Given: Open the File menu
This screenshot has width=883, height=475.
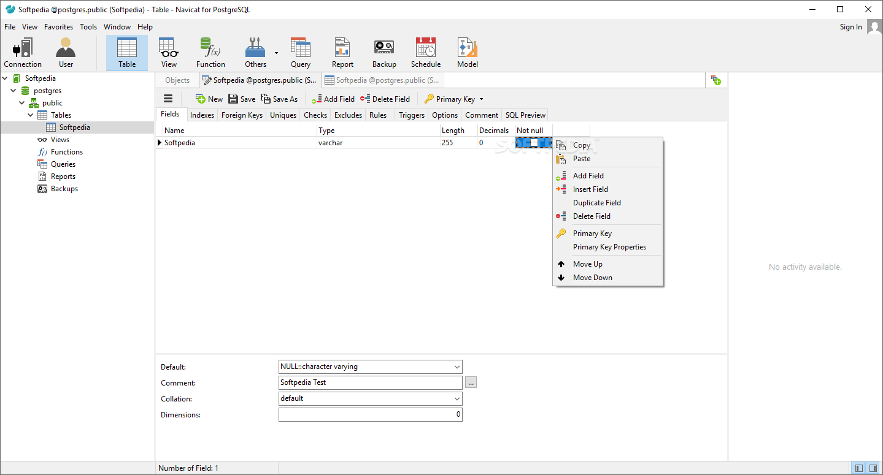Looking at the screenshot, I should click(x=10, y=27).
